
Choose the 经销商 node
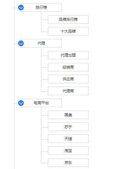[x=68, y=67]
